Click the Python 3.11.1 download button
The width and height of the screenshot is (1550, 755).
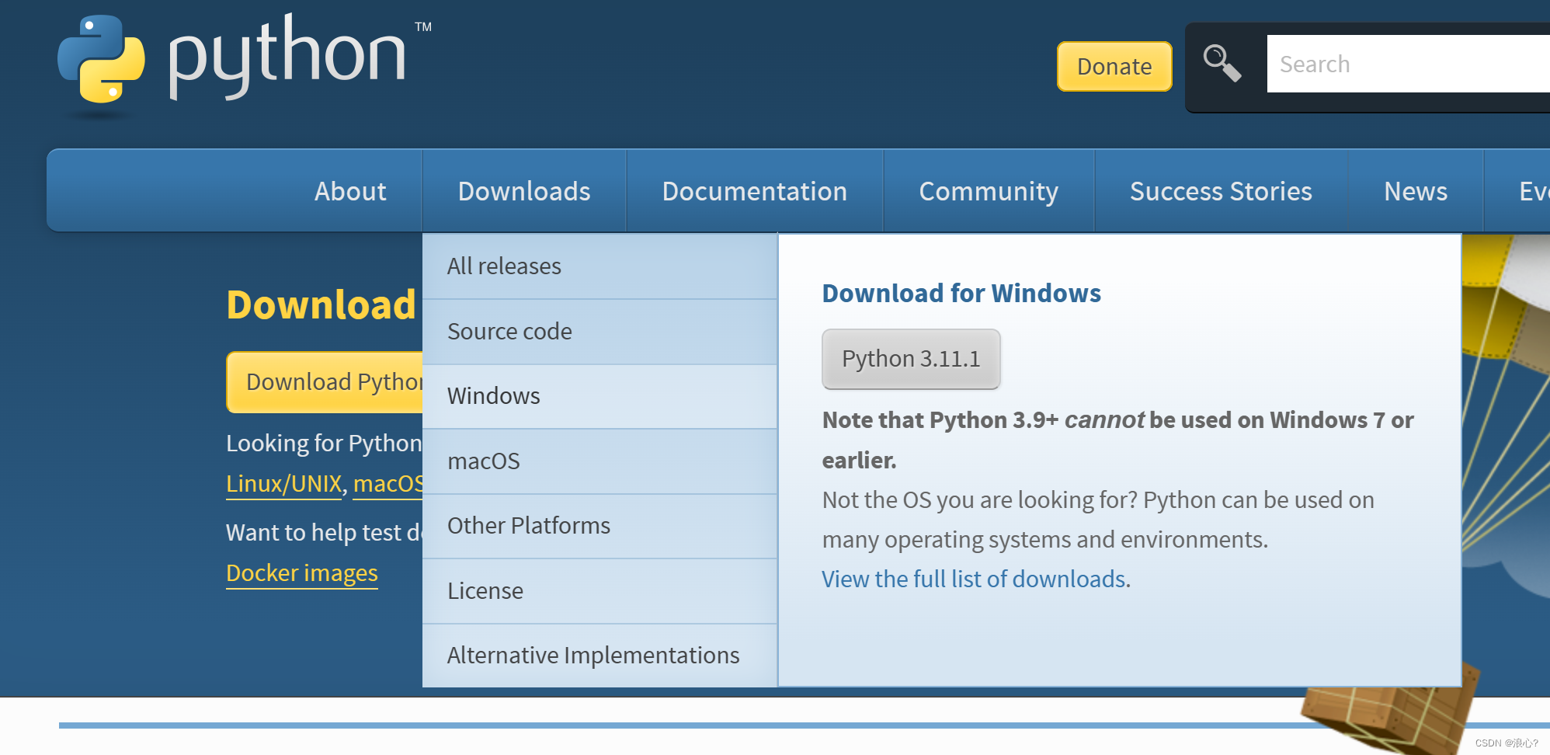[911, 359]
